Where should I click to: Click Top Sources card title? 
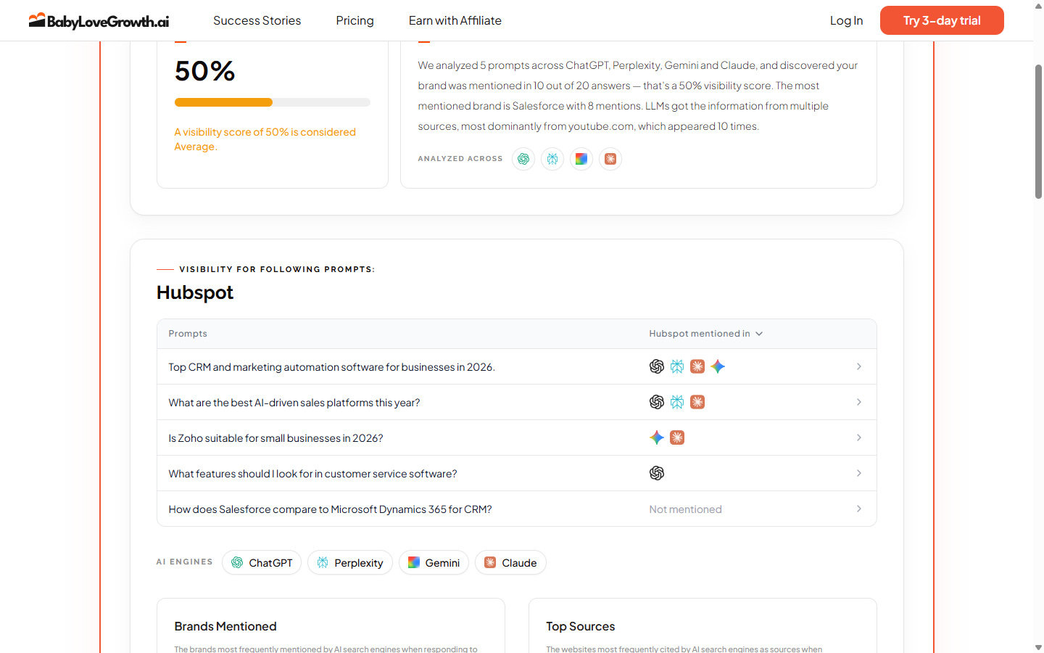pyautogui.click(x=580, y=626)
